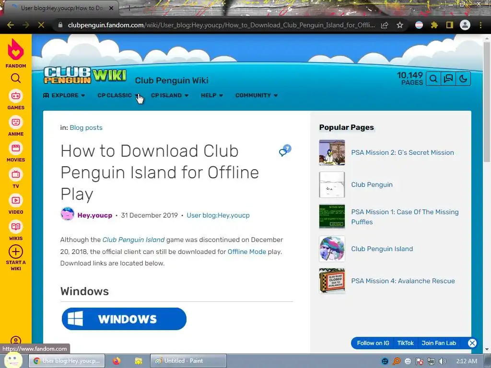Click Start a Wiki plus icon
Image resolution: width=491 pixels, height=368 pixels.
click(x=16, y=252)
